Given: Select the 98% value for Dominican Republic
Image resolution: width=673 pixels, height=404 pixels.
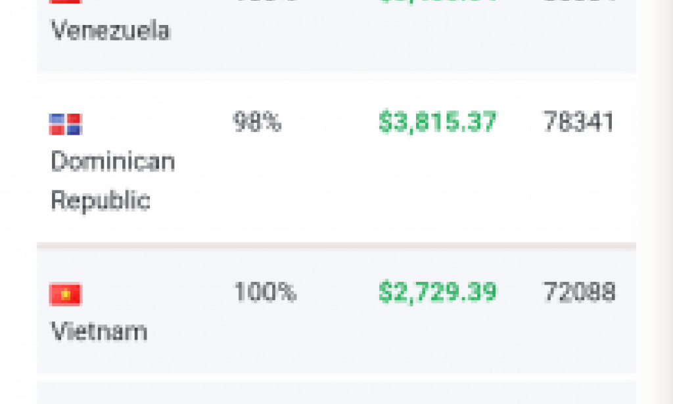Looking at the screenshot, I should click(x=258, y=122).
